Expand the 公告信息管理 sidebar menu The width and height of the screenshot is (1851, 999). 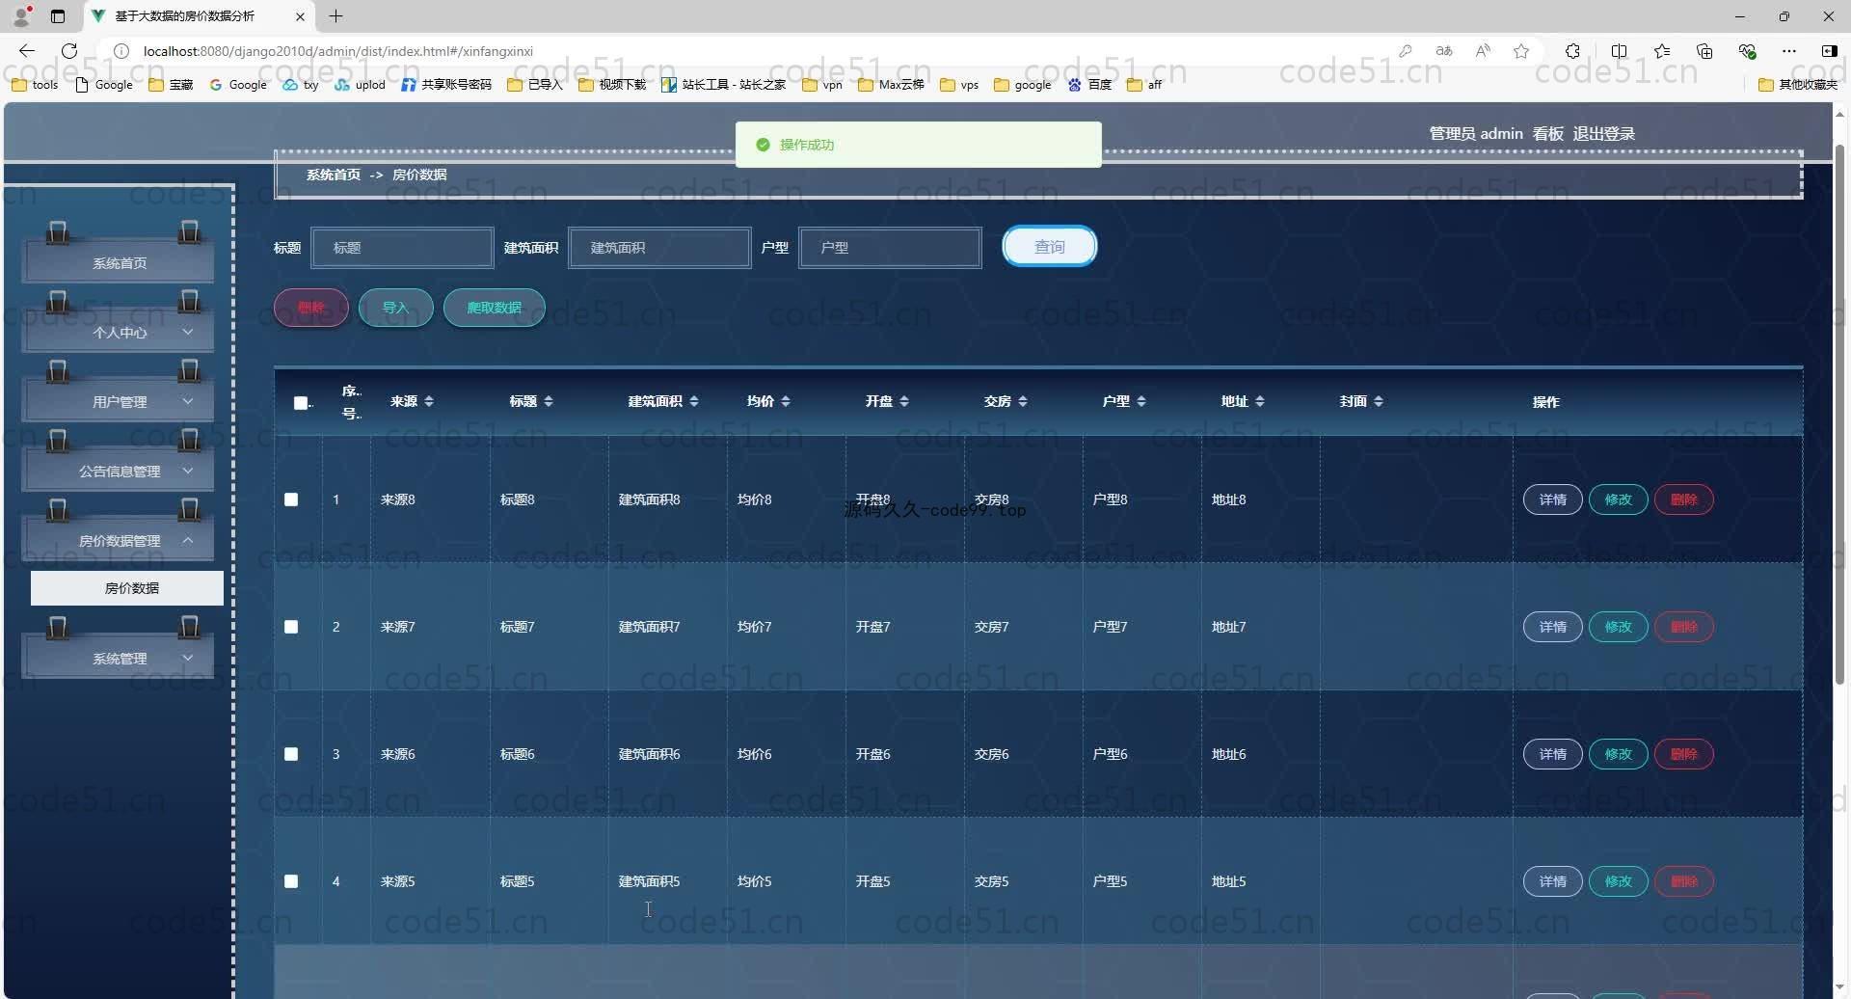click(x=119, y=471)
